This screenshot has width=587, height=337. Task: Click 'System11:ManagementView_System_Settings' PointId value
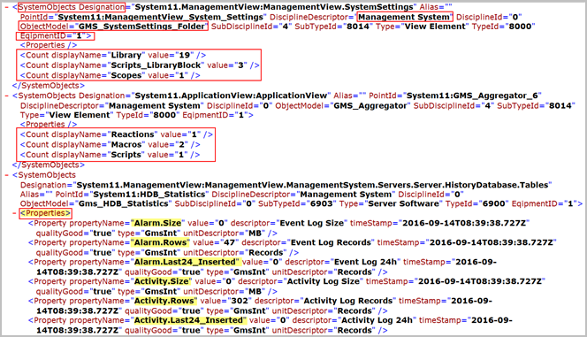click(x=161, y=17)
